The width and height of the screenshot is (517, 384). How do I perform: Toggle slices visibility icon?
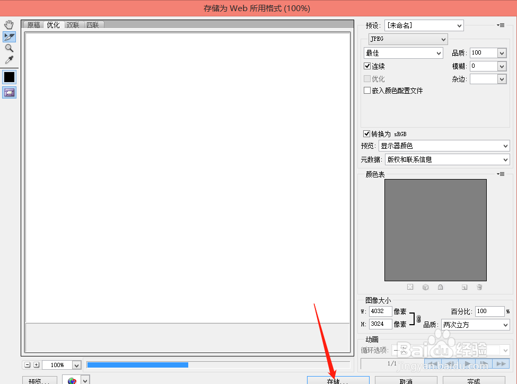click(x=9, y=93)
